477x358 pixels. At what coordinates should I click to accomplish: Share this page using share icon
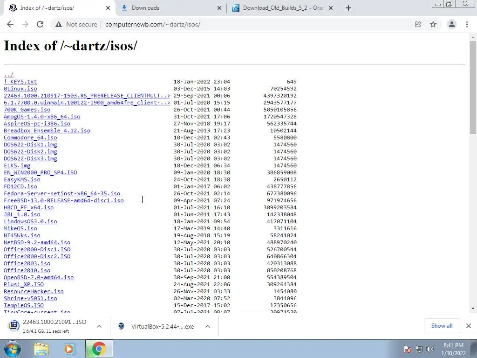[418, 24]
